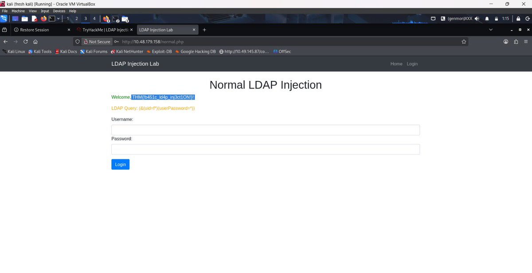Switch to workspace 4
The width and height of the screenshot is (532, 273).
pyautogui.click(x=94, y=19)
